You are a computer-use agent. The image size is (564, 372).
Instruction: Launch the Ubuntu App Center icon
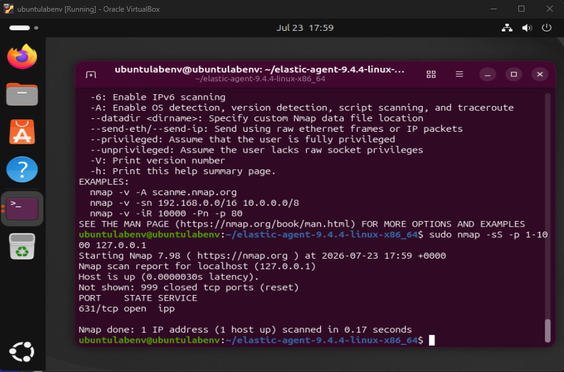click(22, 132)
